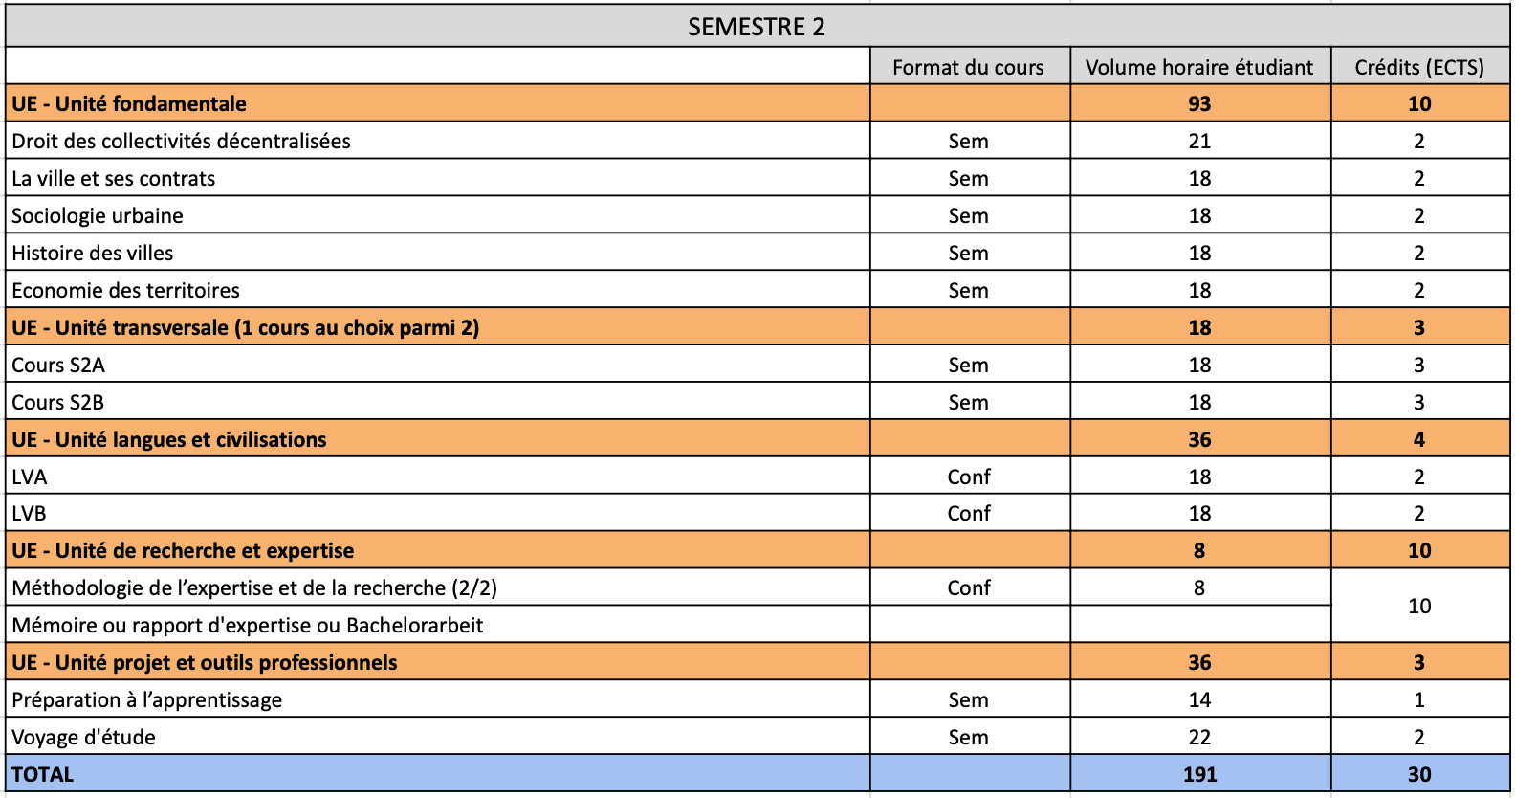Select the 'Volume horaire étudiant' header cell

click(1199, 67)
